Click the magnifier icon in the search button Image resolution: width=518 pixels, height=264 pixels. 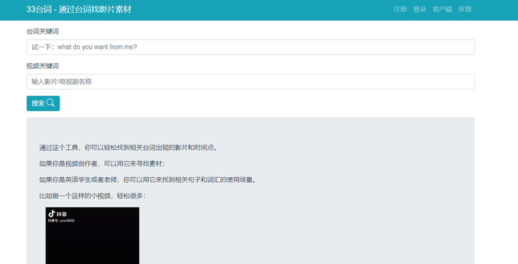tap(50, 103)
